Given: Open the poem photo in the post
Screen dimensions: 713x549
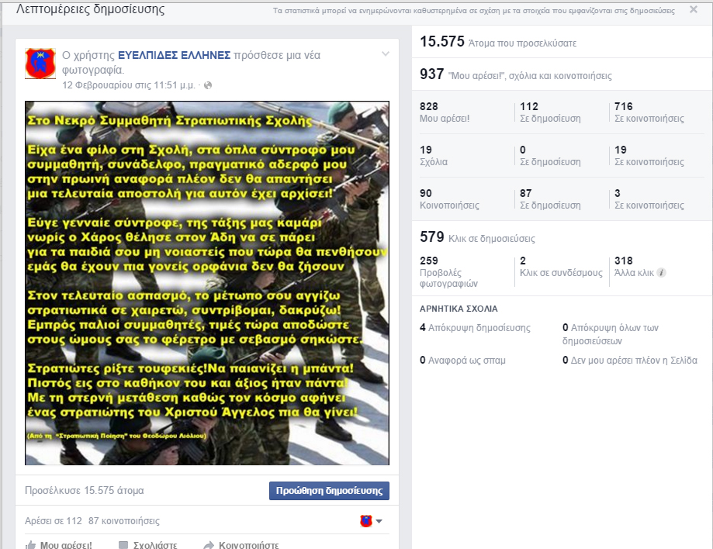Looking at the screenshot, I should 207,283.
